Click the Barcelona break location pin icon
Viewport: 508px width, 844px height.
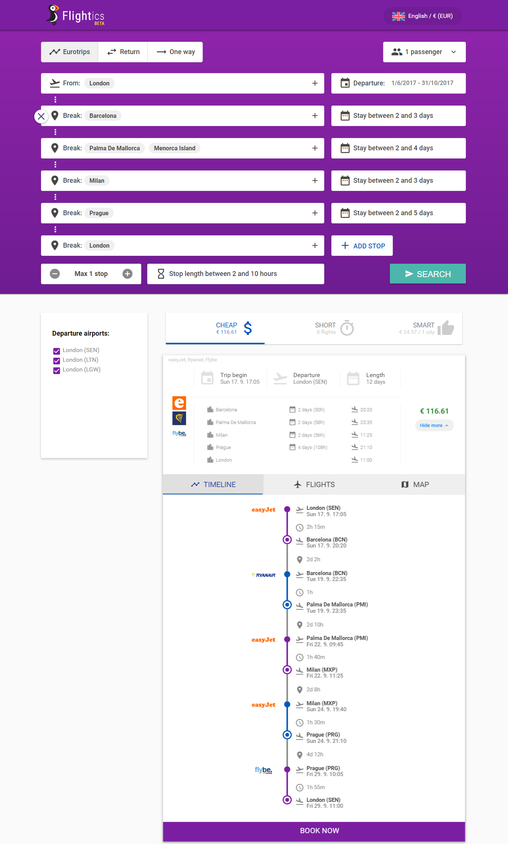pyautogui.click(x=55, y=116)
